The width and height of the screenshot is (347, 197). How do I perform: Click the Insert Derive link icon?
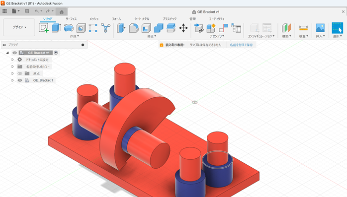(x=199, y=28)
